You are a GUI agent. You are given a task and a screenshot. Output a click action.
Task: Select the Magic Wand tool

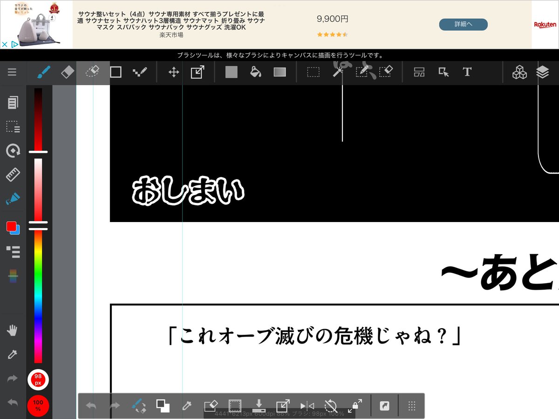point(338,72)
